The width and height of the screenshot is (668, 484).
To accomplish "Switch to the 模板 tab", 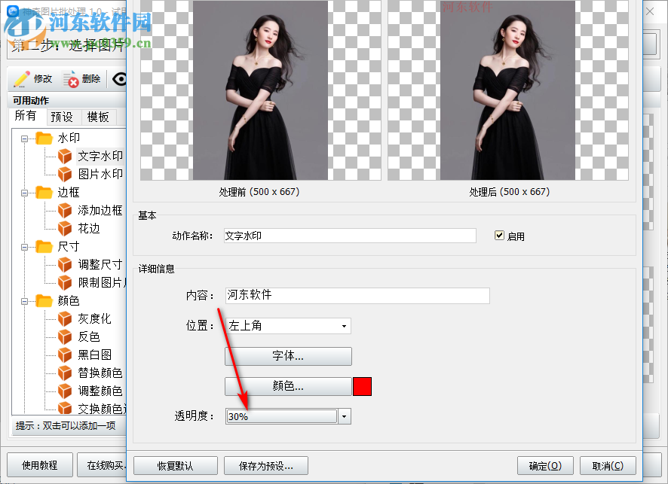I will 98,117.
